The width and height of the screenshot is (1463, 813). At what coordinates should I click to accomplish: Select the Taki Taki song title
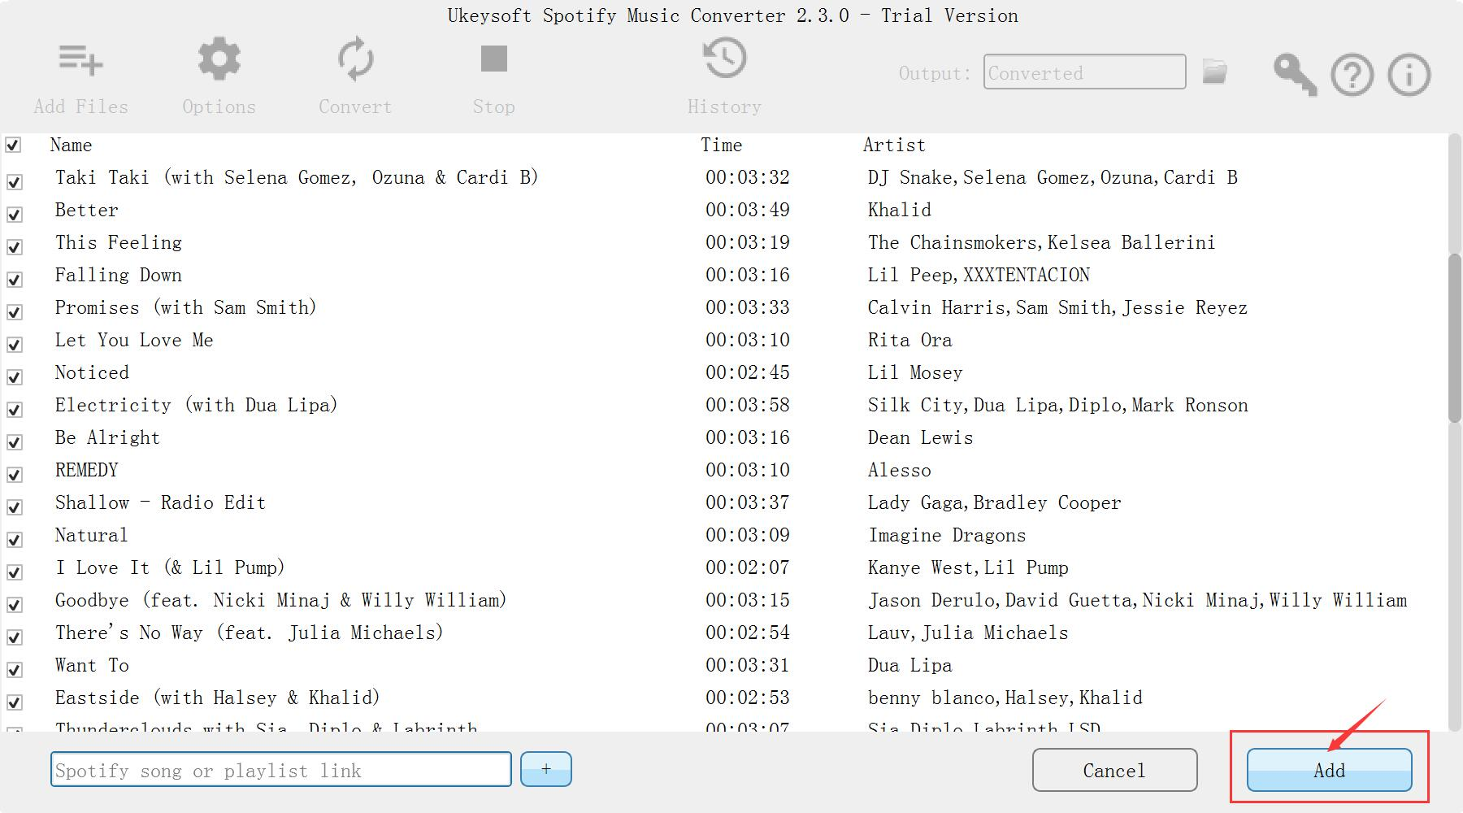(297, 177)
